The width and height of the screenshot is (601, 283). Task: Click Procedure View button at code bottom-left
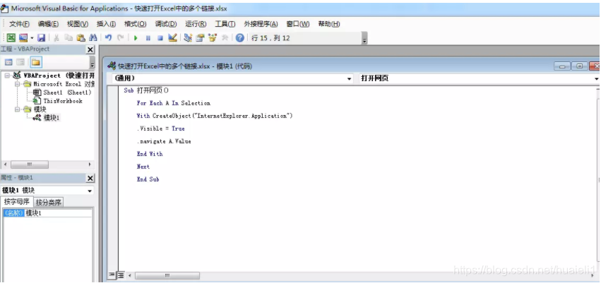pyautogui.click(x=112, y=275)
